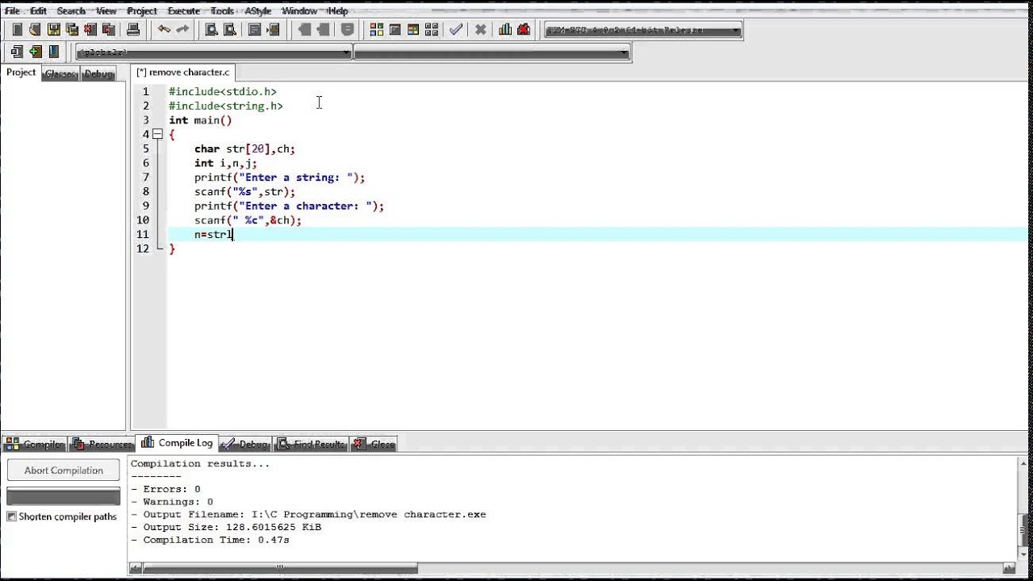The width and height of the screenshot is (1033, 581).
Task: Undo the last edit via toolbar
Action: [x=164, y=30]
